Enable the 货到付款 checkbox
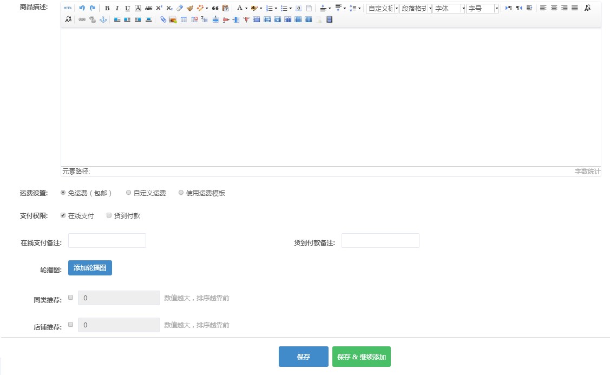The width and height of the screenshot is (610, 375). (x=109, y=215)
